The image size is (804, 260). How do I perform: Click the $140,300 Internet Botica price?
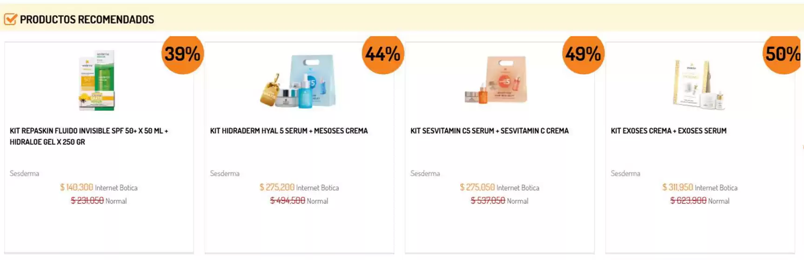coord(77,187)
